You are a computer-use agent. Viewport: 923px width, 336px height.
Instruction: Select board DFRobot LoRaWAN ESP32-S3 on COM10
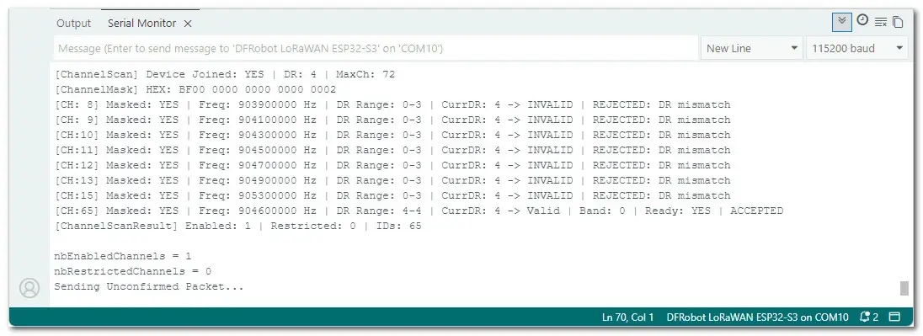coord(757,317)
